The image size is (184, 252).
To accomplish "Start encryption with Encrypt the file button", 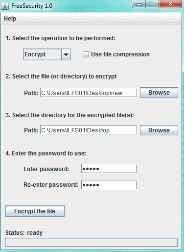I will 35,211.
